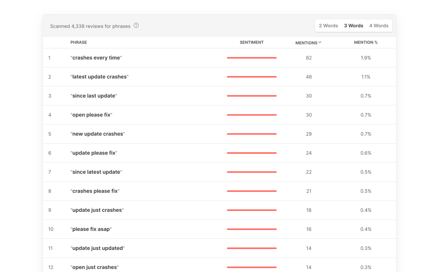Click the sentiment bar for "open please fix"
Viewport: 439px width, 272px height.
coord(252,115)
